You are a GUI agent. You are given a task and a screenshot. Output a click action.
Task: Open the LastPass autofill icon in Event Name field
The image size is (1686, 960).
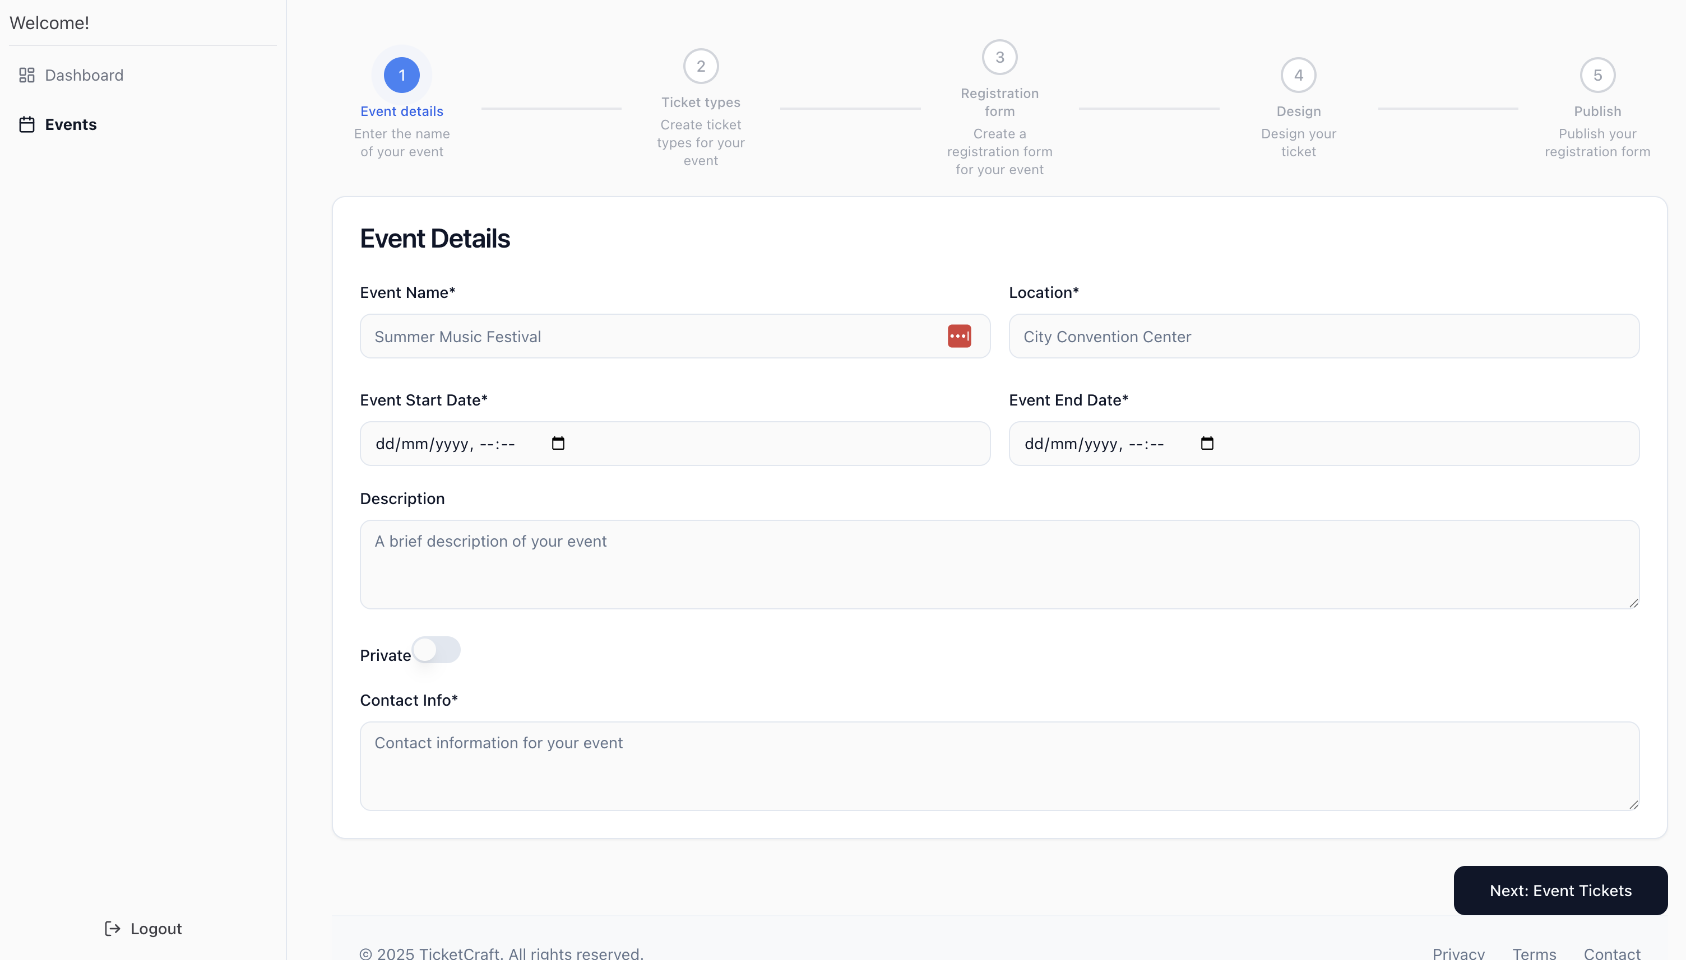(959, 335)
